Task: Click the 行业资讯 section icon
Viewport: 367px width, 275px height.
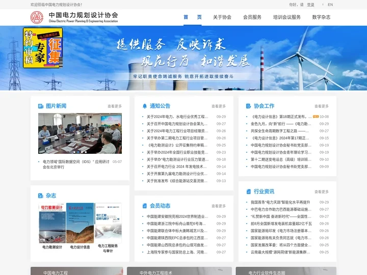Action: point(249,192)
